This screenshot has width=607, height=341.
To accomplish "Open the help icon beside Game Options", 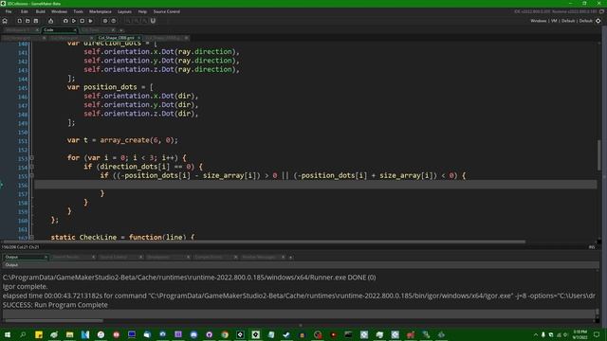I will coord(114,21).
